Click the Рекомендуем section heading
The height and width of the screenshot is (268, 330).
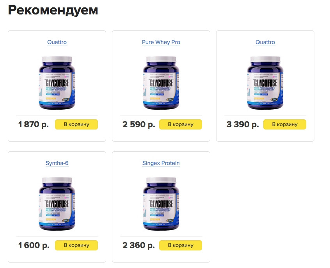pyautogui.click(x=53, y=10)
